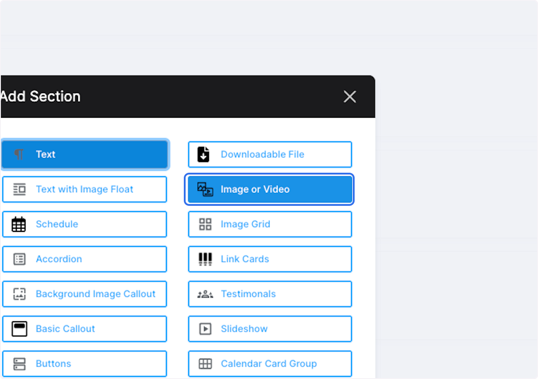The height and width of the screenshot is (379, 538).
Task: Click the Slideshow play icon
Action: 205,329
